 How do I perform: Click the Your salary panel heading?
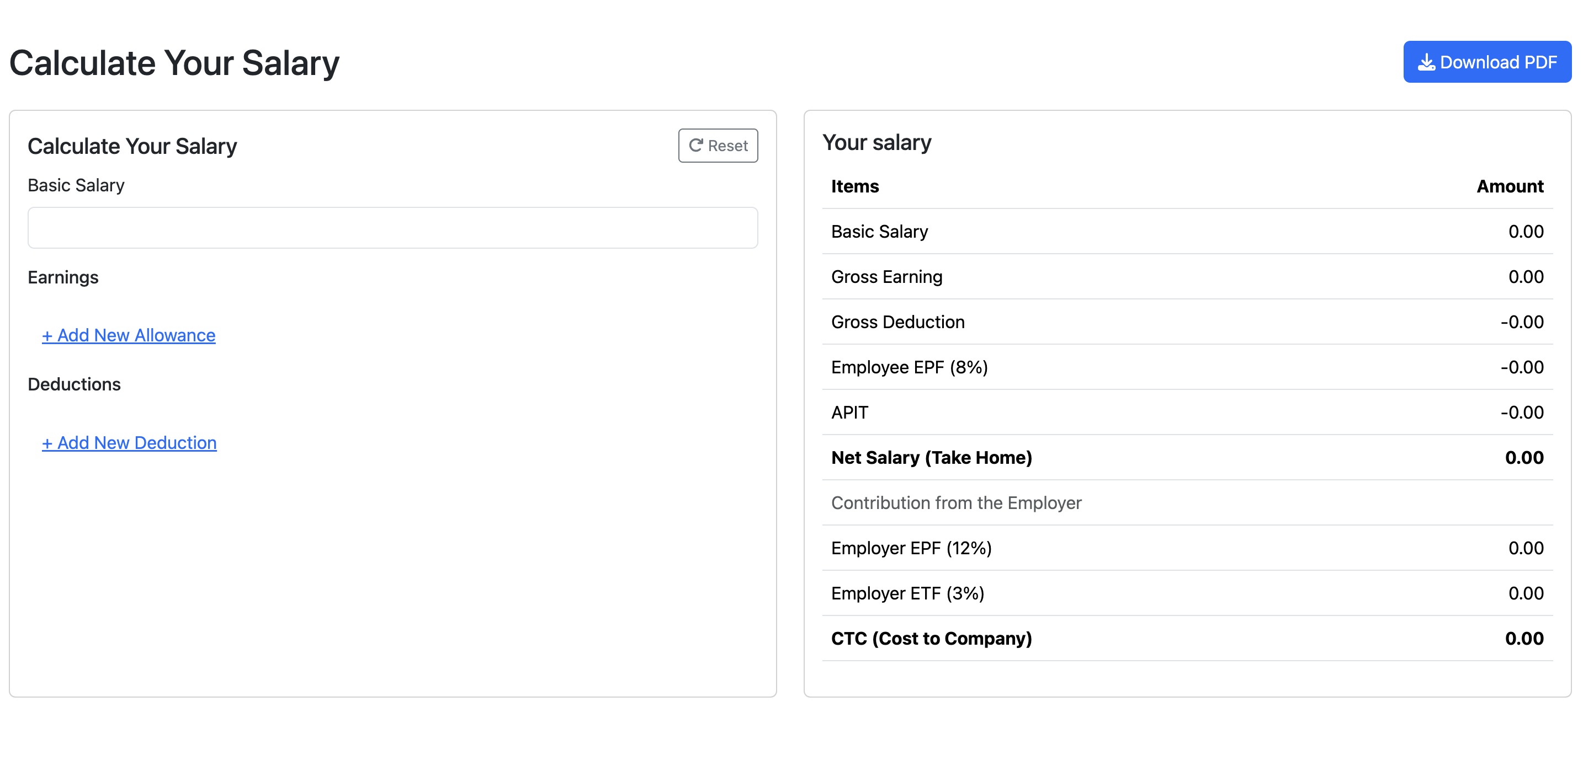[877, 142]
